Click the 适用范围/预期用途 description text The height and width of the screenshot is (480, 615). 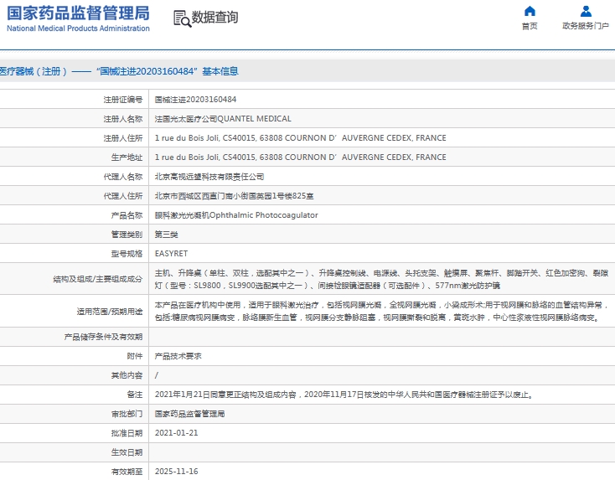pyautogui.click(x=381, y=312)
